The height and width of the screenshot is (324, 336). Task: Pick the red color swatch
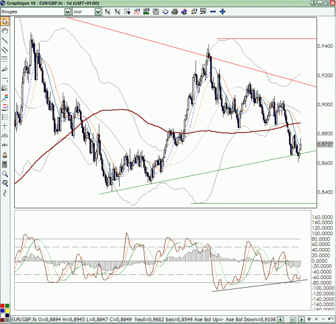pos(2,306)
